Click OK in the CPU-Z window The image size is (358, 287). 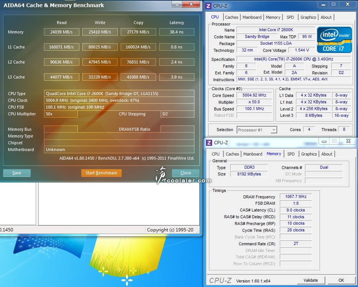pos(341,280)
